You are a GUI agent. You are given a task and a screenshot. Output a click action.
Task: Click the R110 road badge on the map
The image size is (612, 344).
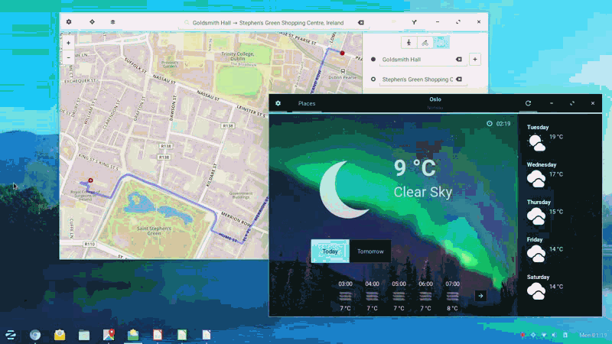pyautogui.click(x=90, y=244)
